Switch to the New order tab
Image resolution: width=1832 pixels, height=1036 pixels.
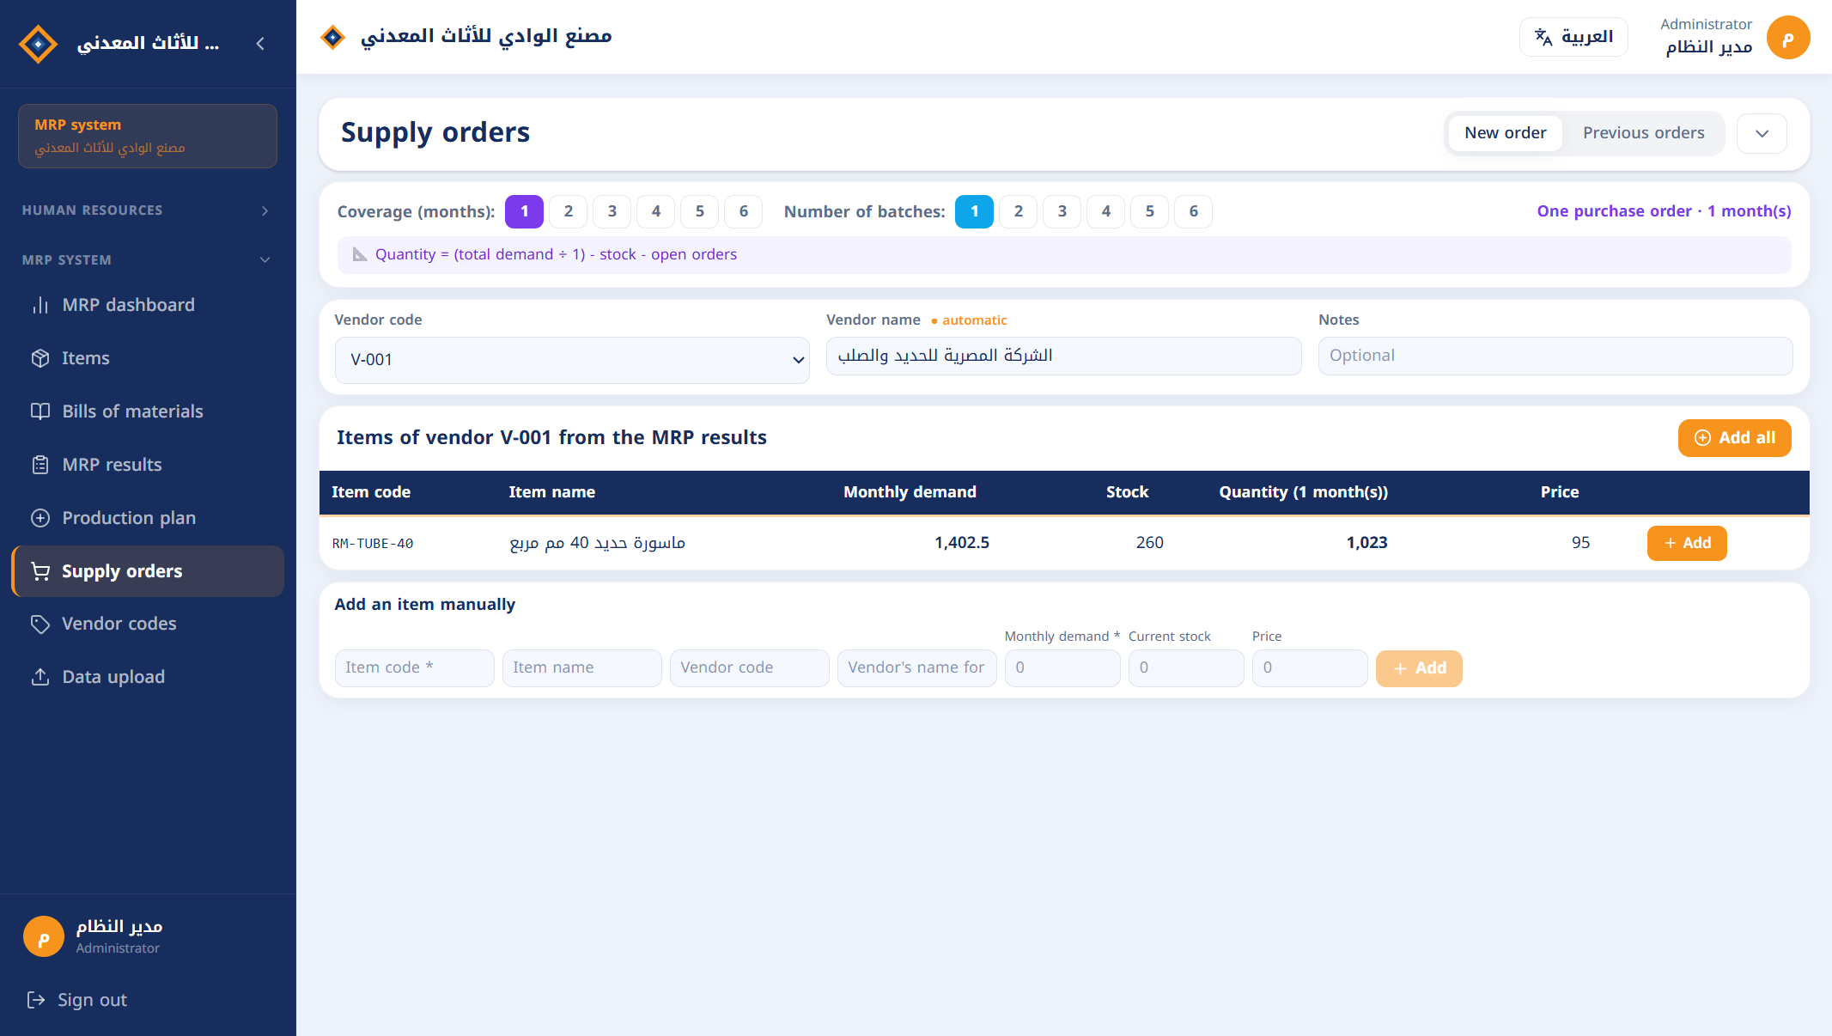pyautogui.click(x=1505, y=133)
